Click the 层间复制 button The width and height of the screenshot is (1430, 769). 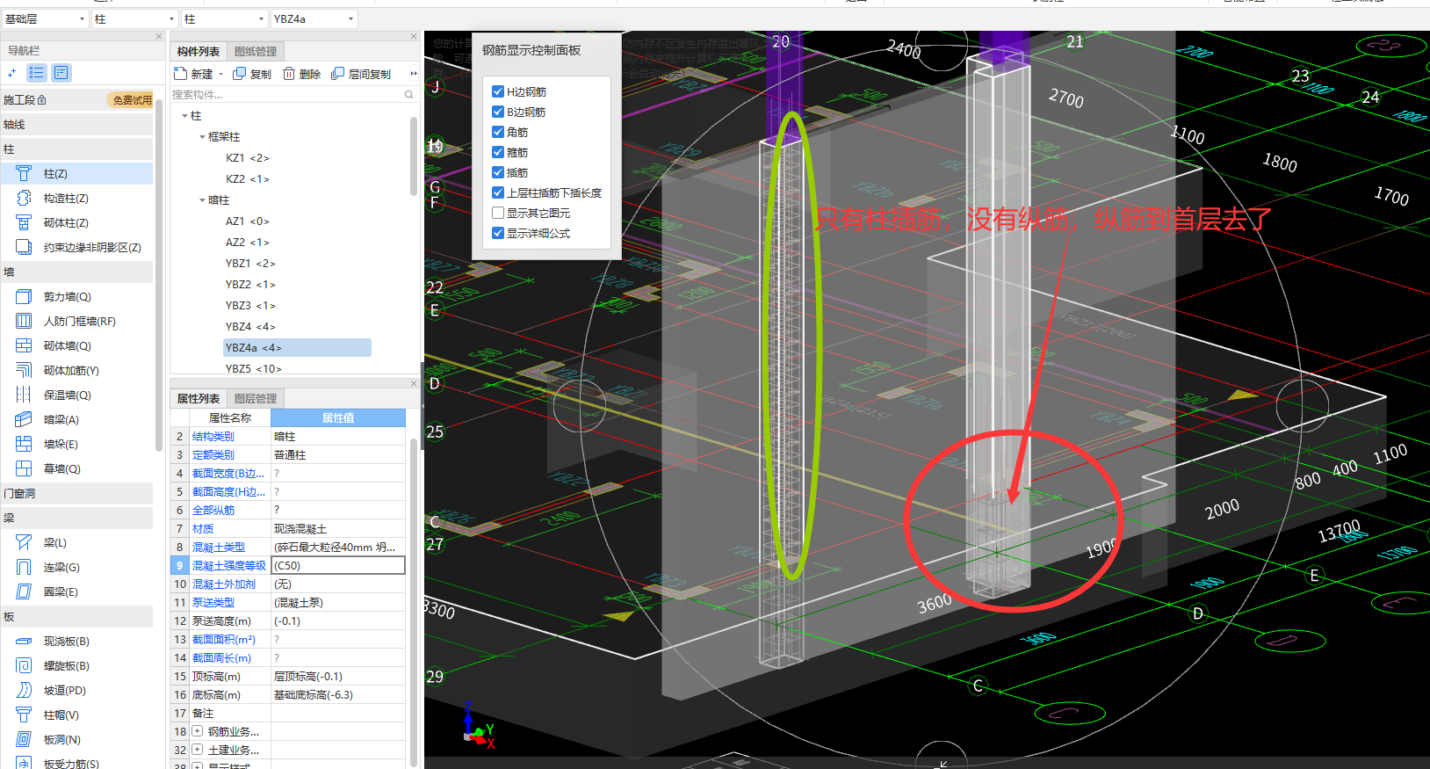pos(361,74)
